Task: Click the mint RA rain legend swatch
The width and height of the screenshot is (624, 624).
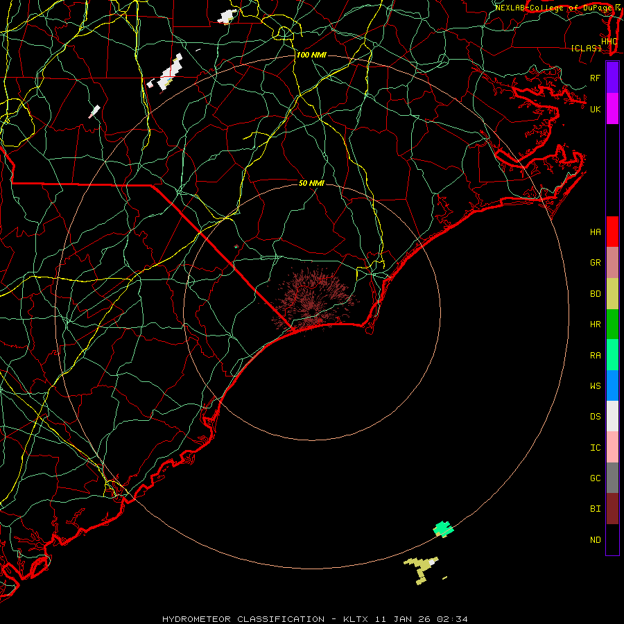Action: pos(612,355)
